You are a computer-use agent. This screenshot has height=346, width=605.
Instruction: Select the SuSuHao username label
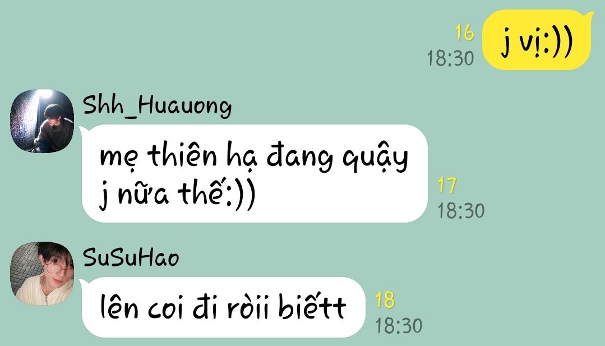pyautogui.click(x=131, y=257)
